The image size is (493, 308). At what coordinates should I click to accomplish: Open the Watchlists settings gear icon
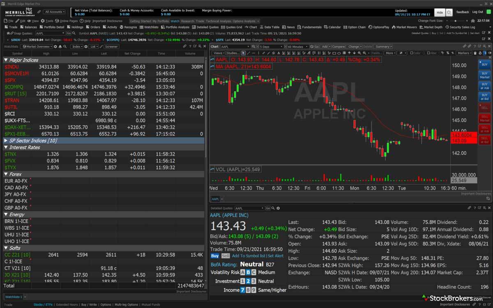click(56, 47)
